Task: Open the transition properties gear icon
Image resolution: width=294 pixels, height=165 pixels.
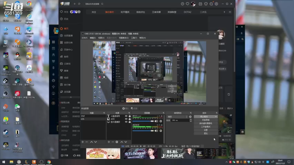Action: click(190, 117)
